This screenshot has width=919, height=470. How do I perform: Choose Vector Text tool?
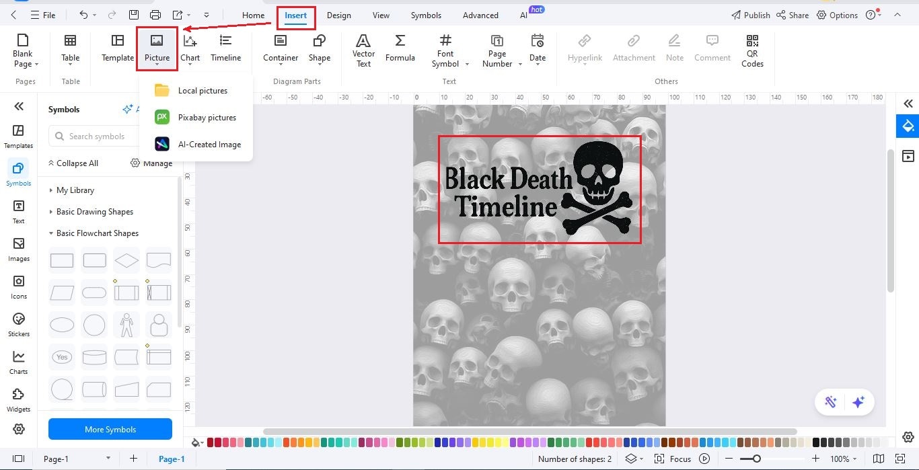[x=363, y=50]
